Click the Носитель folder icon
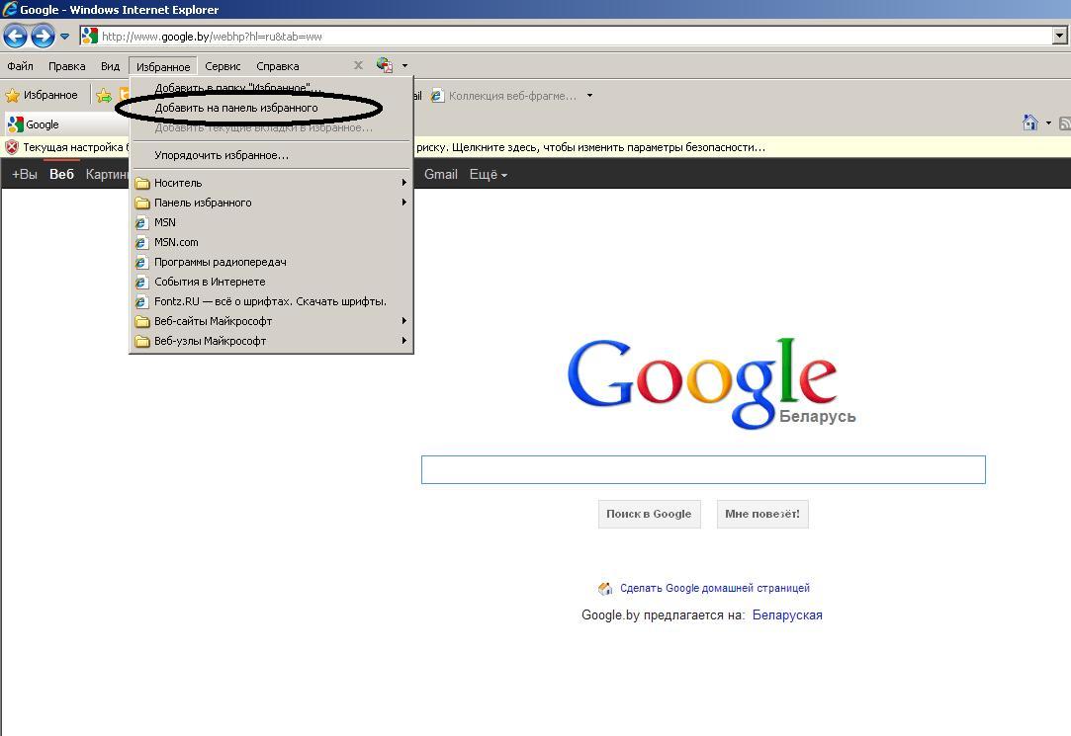 click(x=142, y=183)
